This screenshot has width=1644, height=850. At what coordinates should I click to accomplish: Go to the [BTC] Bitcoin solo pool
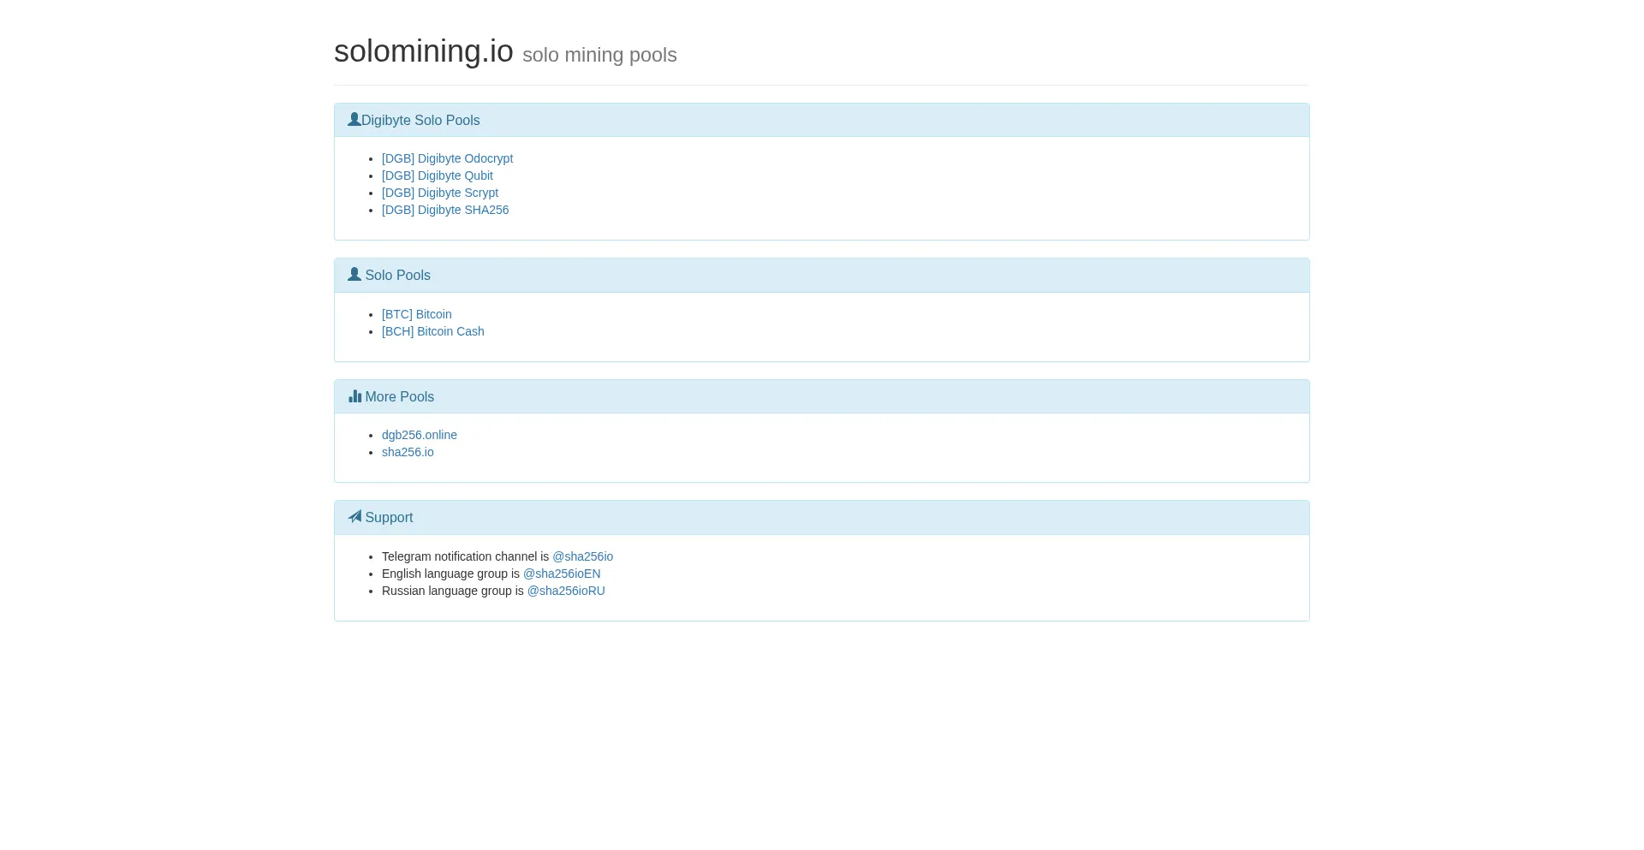(x=417, y=314)
